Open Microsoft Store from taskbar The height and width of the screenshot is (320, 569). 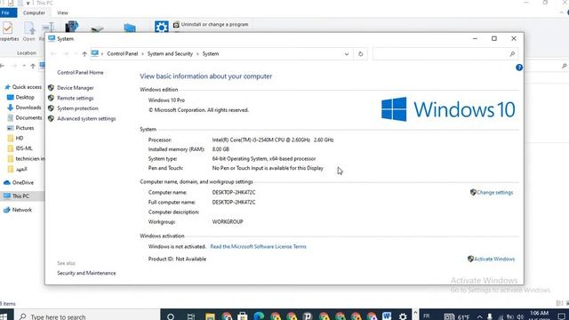(243, 316)
